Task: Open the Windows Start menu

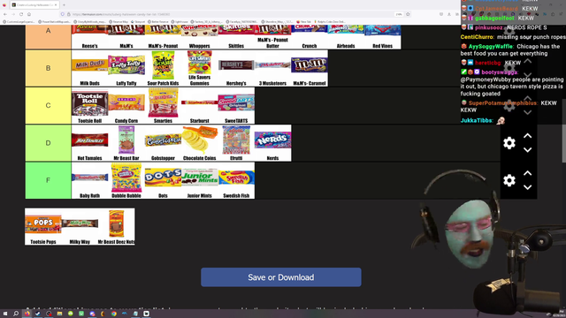Action: (5, 314)
